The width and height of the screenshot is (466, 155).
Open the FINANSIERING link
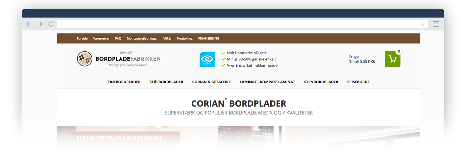pyautogui.click(x=209, y=39)
